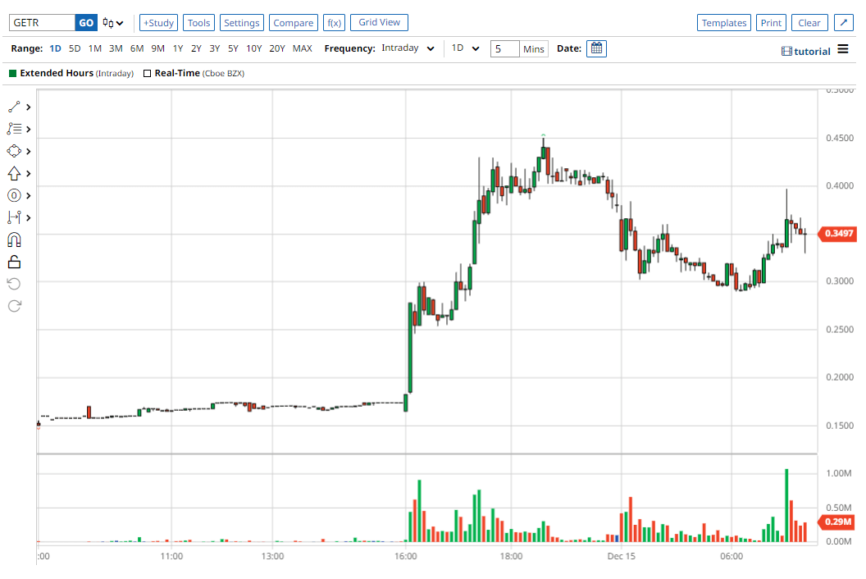Select the 1Y range
Screen dimensions: 866x579
[x=178, y=48]
